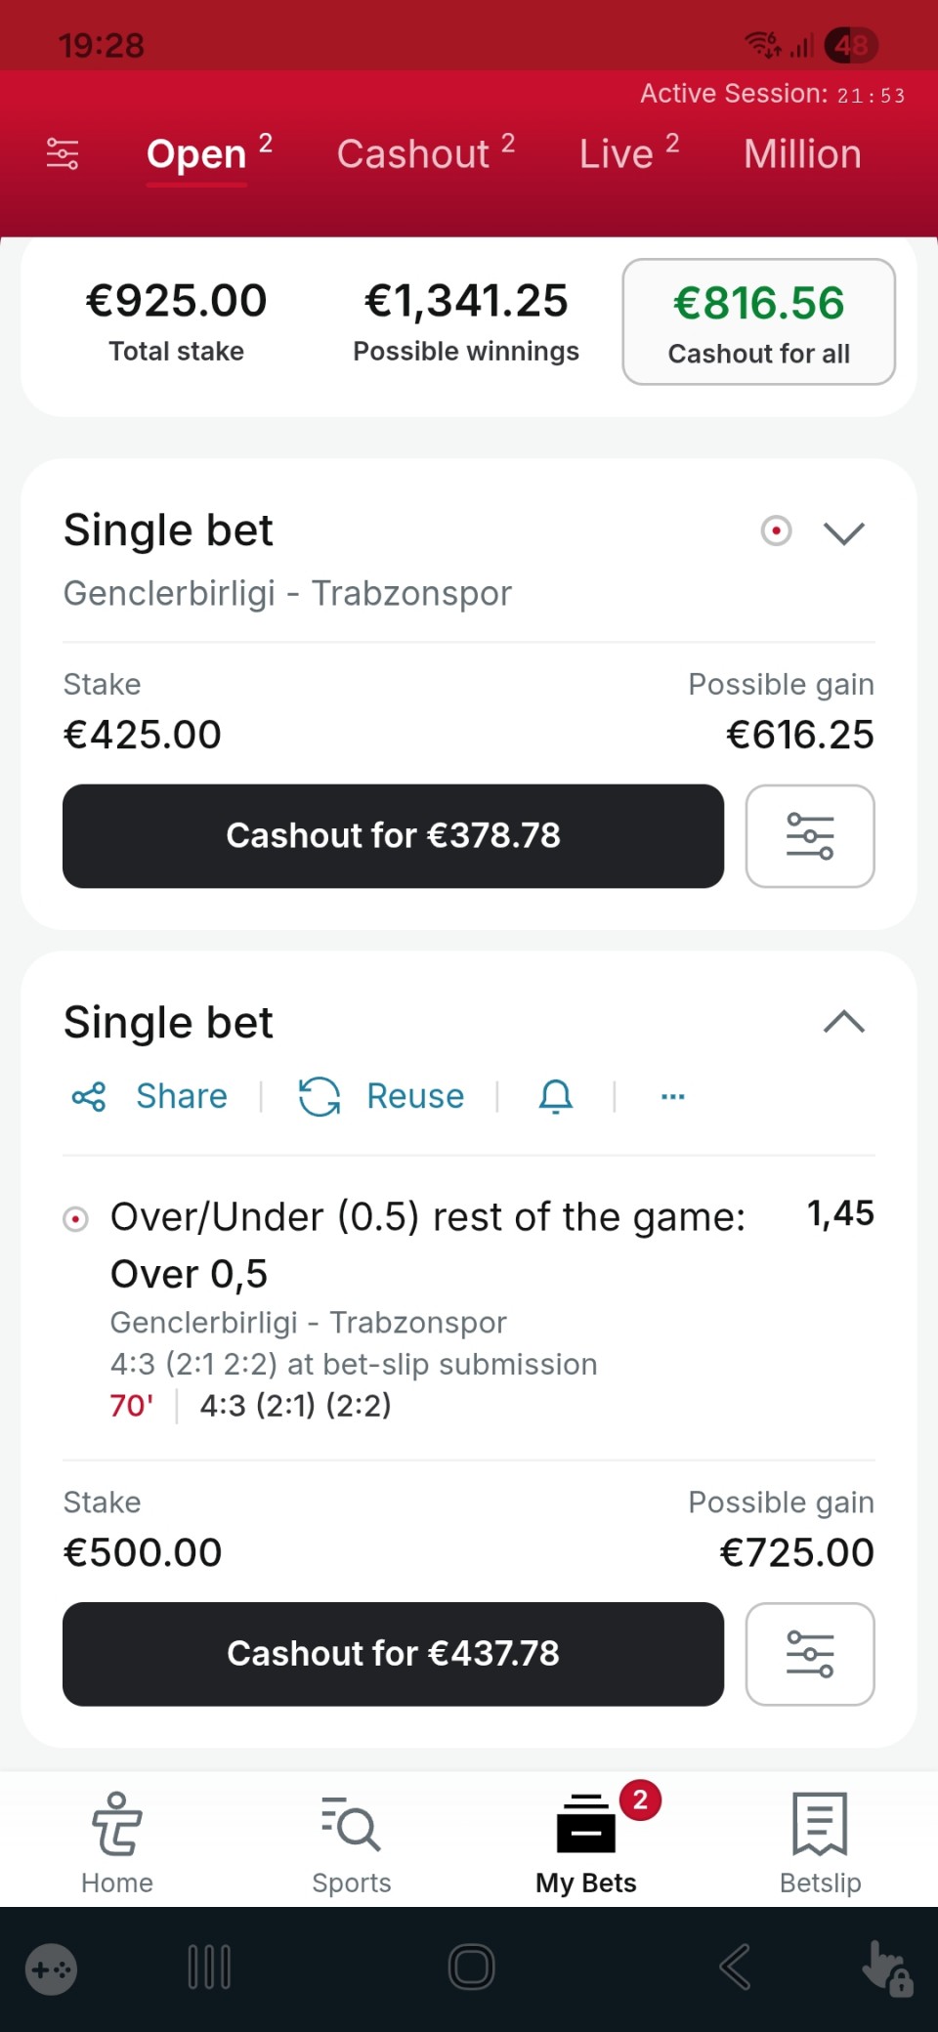Collapse the second Single bet card

point(844,1023)
